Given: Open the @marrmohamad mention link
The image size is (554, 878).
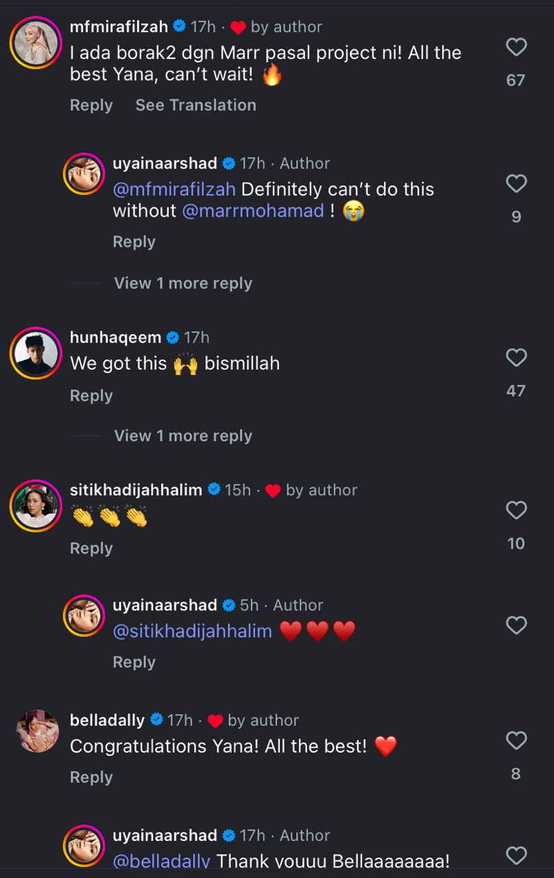Looking at the screenshot, I should point(253,211).
